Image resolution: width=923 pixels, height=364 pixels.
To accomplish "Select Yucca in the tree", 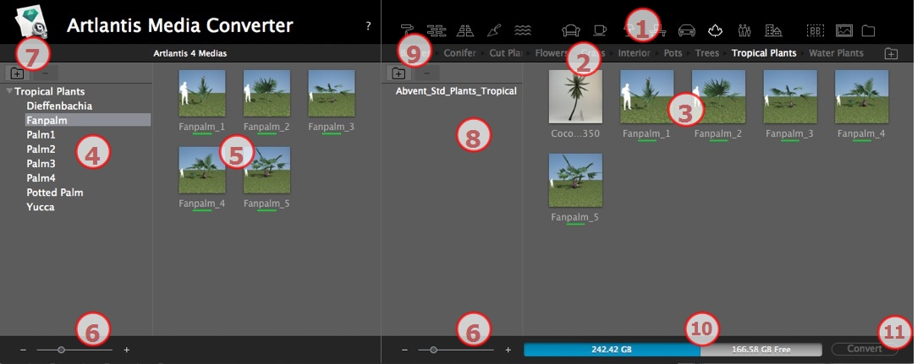I will tap(41, 207).
